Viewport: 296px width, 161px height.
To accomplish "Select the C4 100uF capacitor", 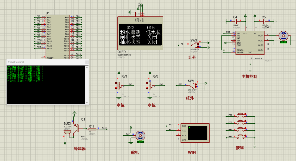I will pos(235,22).
